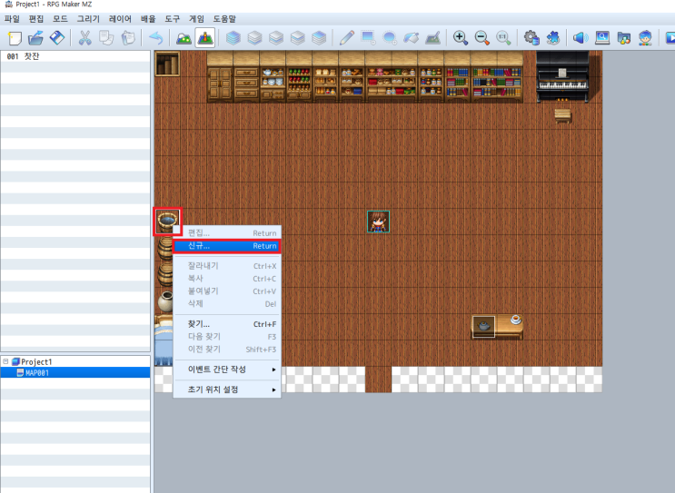Open the Plugin Manager puzzle icon

[552, 38]
